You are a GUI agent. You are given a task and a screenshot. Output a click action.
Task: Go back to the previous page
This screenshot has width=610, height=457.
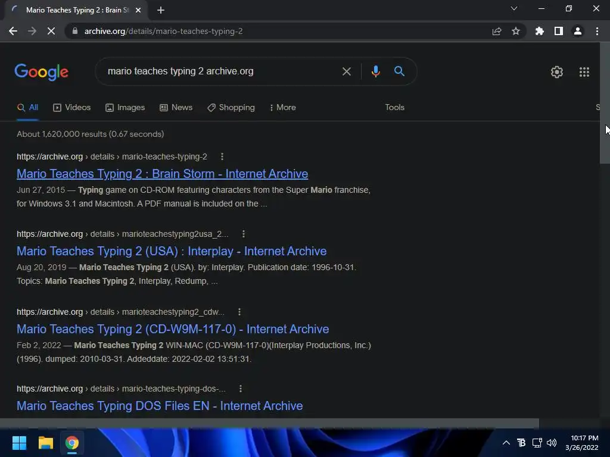(13, 31)
